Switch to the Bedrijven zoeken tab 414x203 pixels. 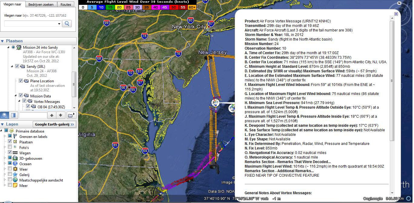coord(41,5)
